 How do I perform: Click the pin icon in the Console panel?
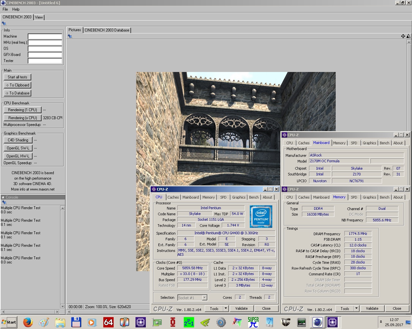4,202
